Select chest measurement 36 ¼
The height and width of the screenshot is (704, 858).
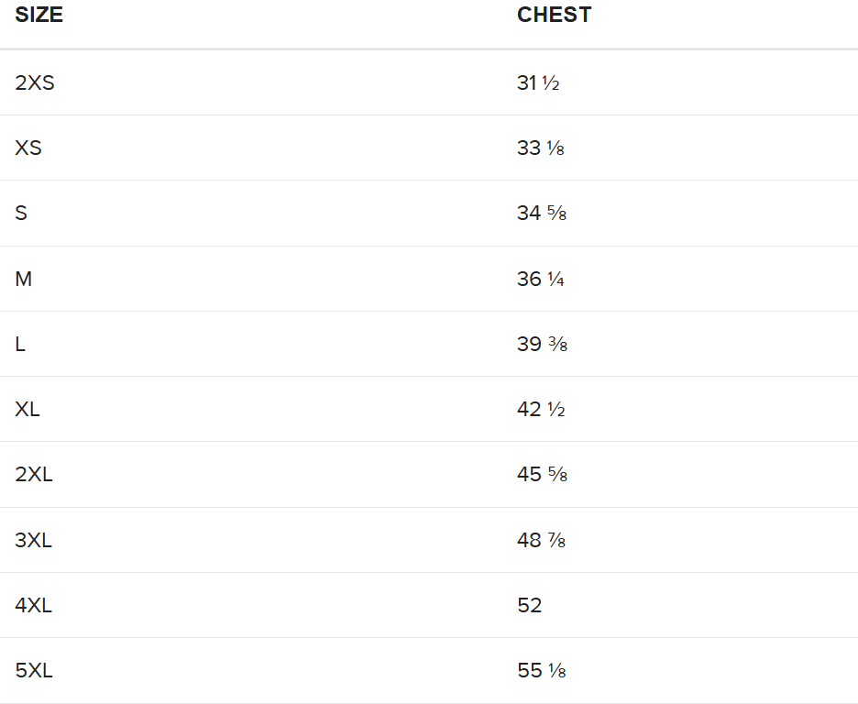tap(541, 279)
